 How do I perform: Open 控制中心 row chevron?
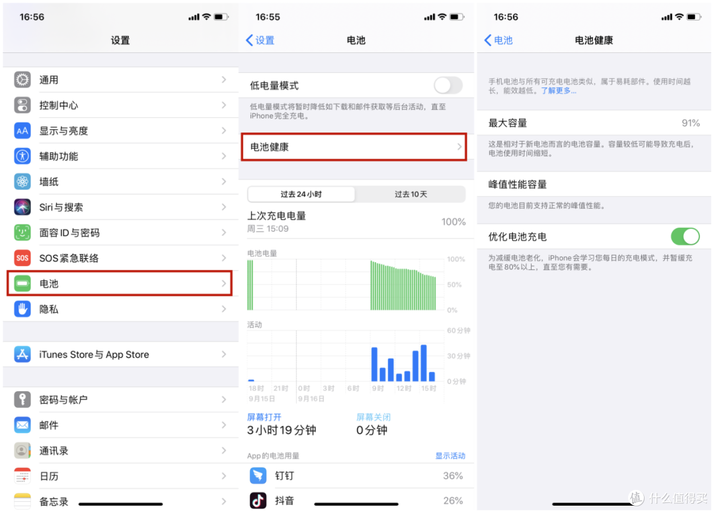[223, 105]
